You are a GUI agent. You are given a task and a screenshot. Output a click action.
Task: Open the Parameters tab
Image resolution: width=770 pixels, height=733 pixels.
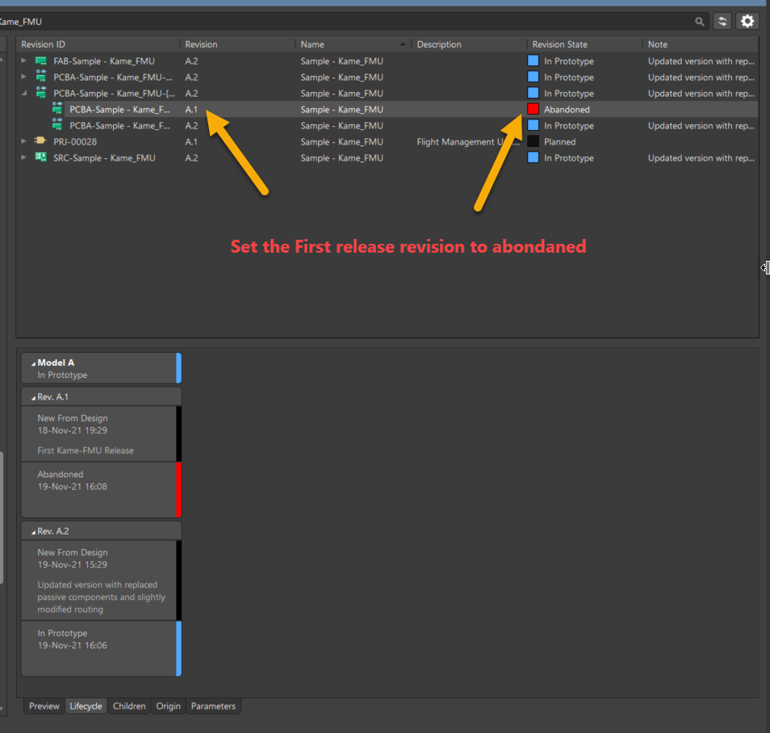coord(213,706)
